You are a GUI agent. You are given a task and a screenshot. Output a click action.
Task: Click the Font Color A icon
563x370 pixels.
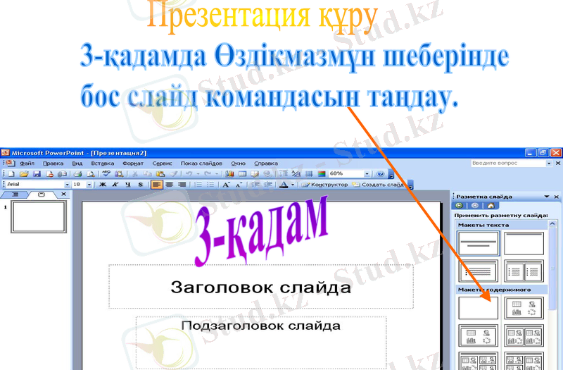tap(284, 185)
